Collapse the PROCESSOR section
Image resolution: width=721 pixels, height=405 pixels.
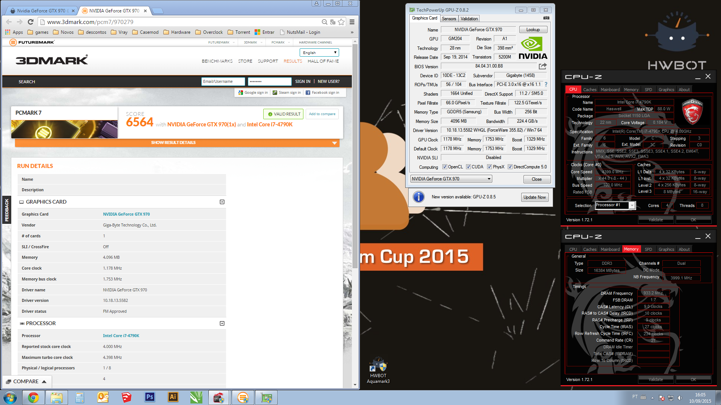click(x=222, y=323)
